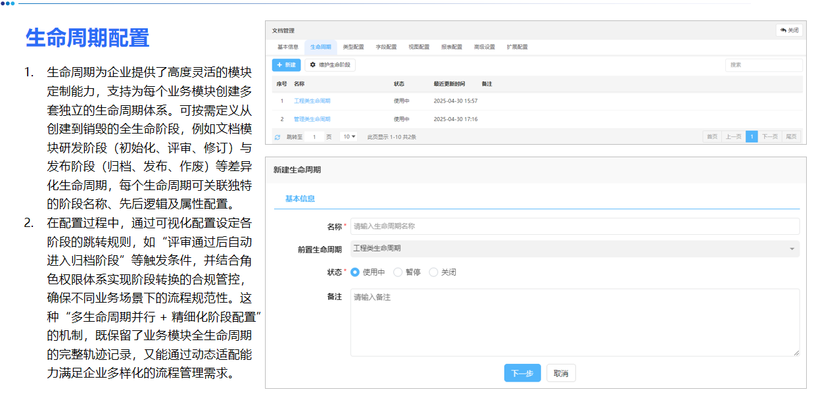Click the 下一步 button
The width and height of the screenshot is (816, 400).
point(522,372)
